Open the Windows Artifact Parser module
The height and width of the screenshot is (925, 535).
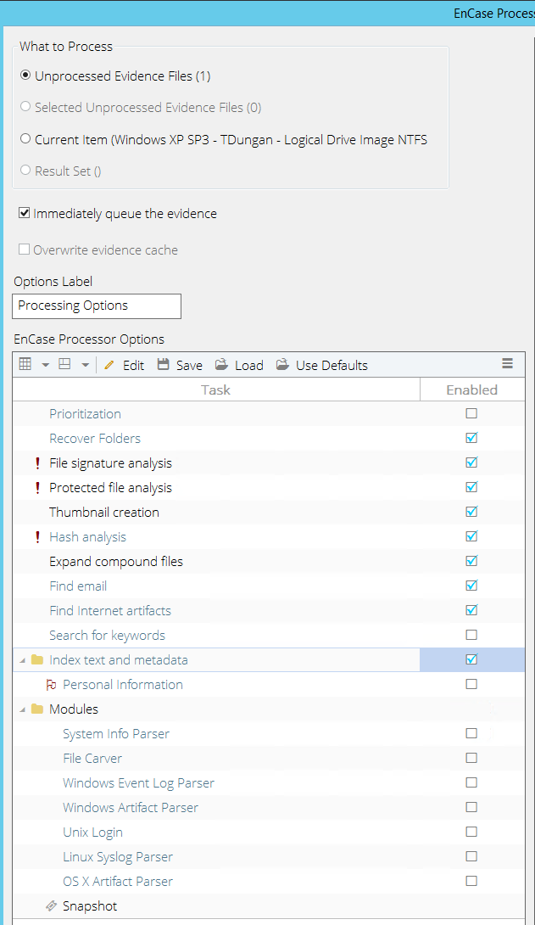(x=131, y=808)
